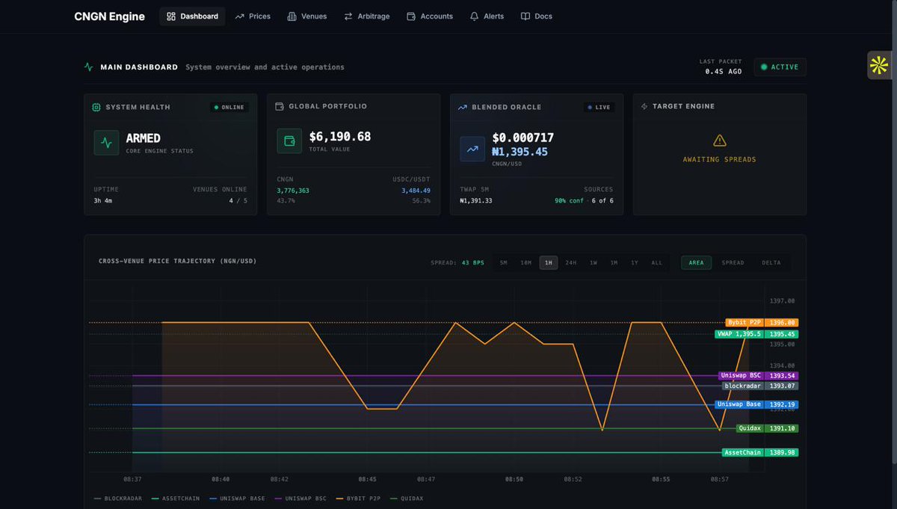Show ALL time range on chart
Image resolution: width=897 pixels, height=509 pixels.
[656, 263]
